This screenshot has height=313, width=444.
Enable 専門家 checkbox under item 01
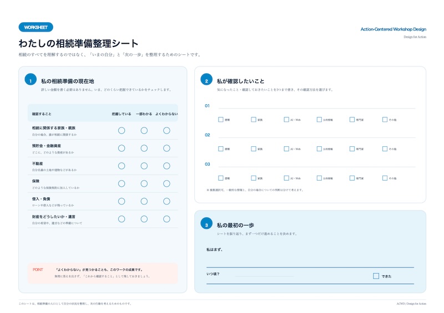352,120
